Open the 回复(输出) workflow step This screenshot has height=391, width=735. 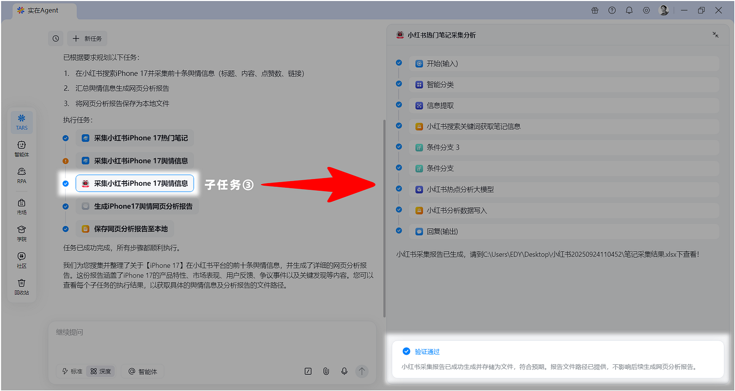564,231
